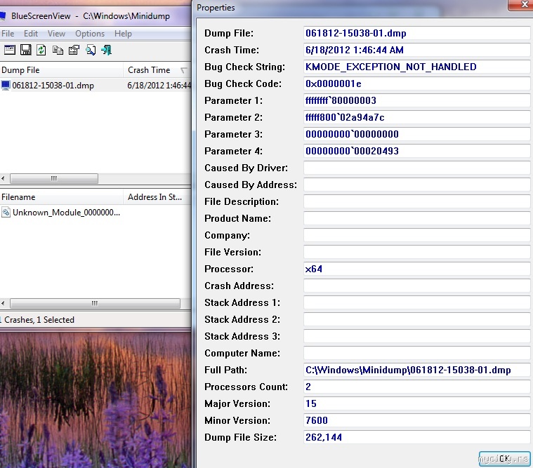Click the Parameter 4 value field
This screenshot has height=468, width=533.
point(416,151)
